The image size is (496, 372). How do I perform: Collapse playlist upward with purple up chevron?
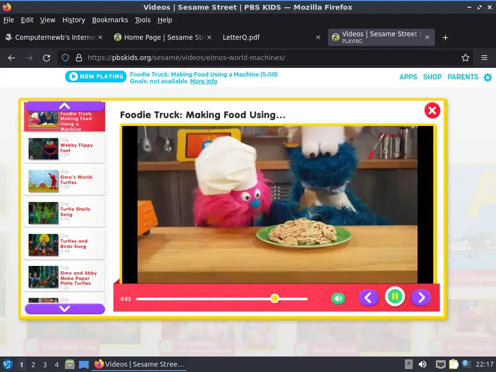(64, 106)
